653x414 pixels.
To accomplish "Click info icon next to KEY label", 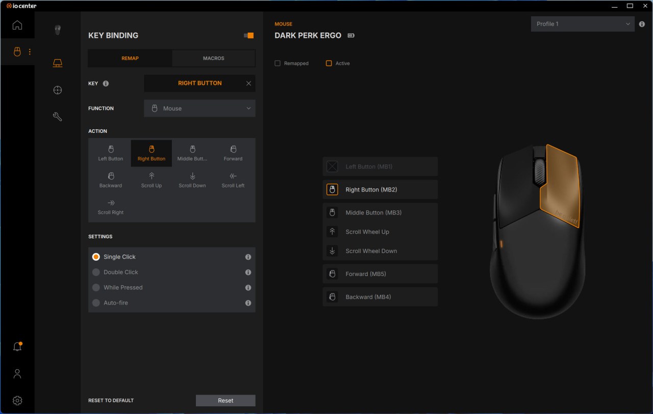I will pyautogui.click(x=106, y=84).
